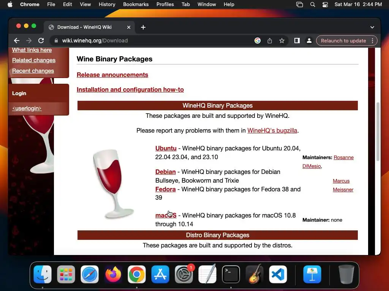Open the Fedora packages link

pos(166,189)
